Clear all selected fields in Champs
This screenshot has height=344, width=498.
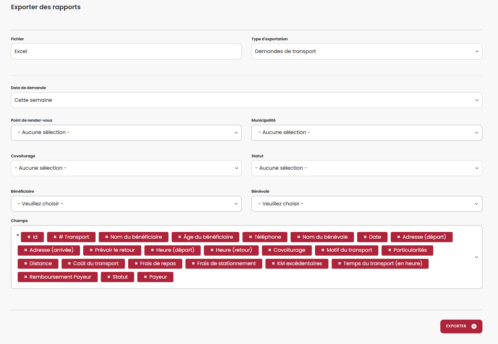pyautogui.click(x=18, y=235)
